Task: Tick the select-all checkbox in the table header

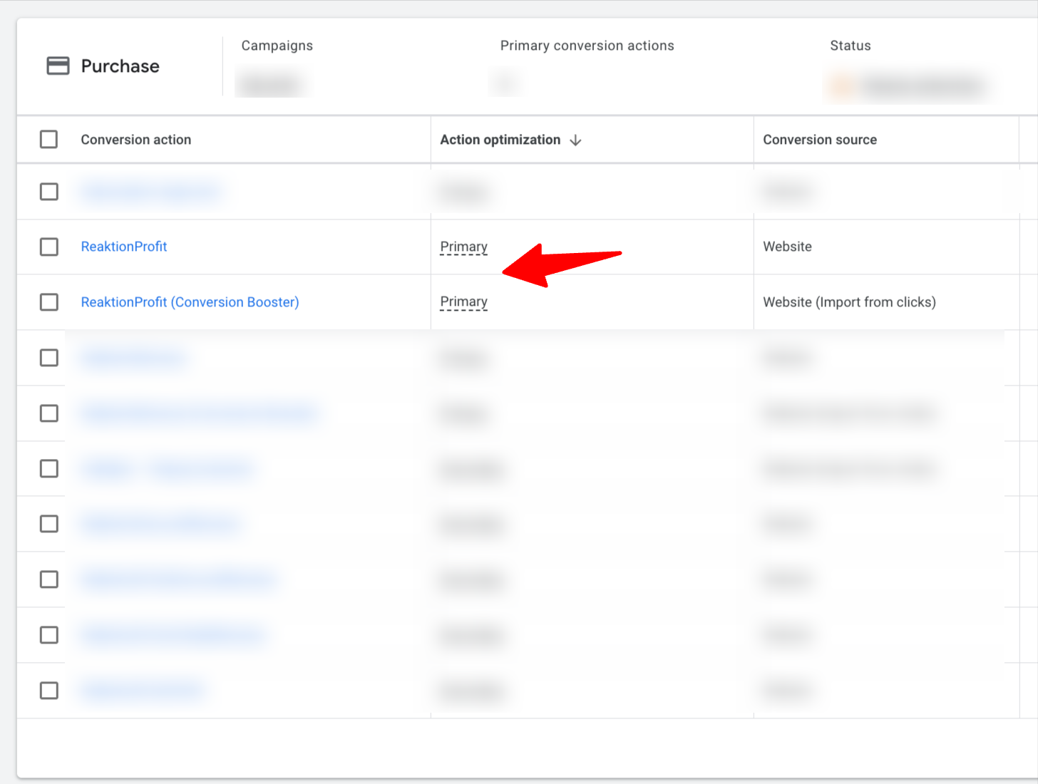Action: (49, 139)
